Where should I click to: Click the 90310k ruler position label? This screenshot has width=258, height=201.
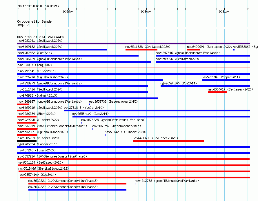click(224, 12)
